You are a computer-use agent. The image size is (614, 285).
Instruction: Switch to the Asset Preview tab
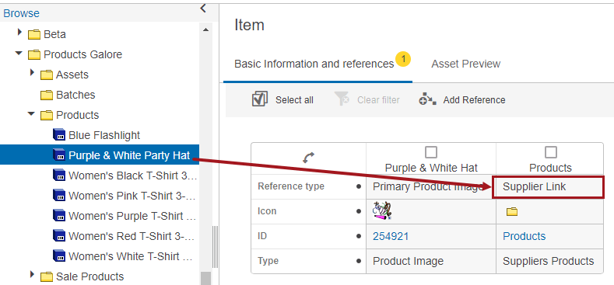pos(465,64)
